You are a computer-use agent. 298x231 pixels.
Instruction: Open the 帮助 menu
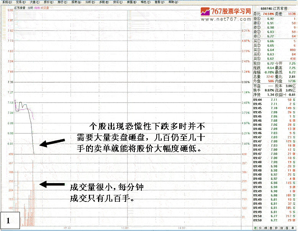(x=170, y=2)
